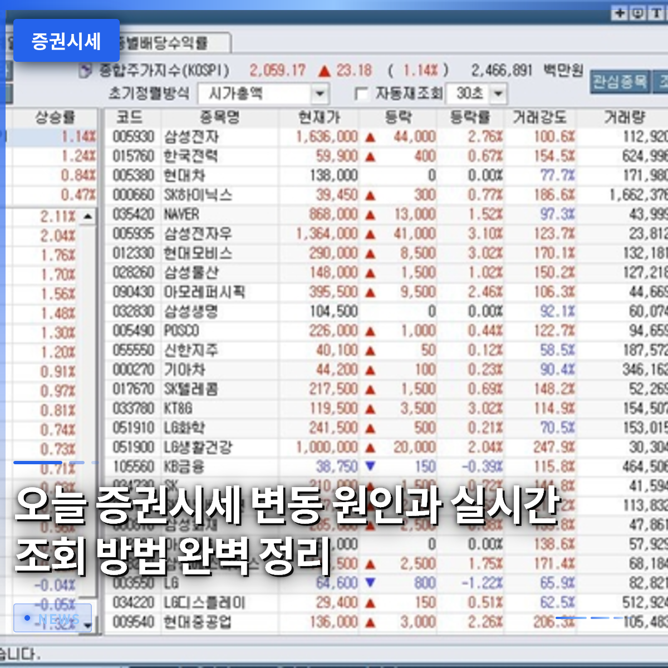
Task: Select the SK하이닉스 stock name
Action: point(198,195)
